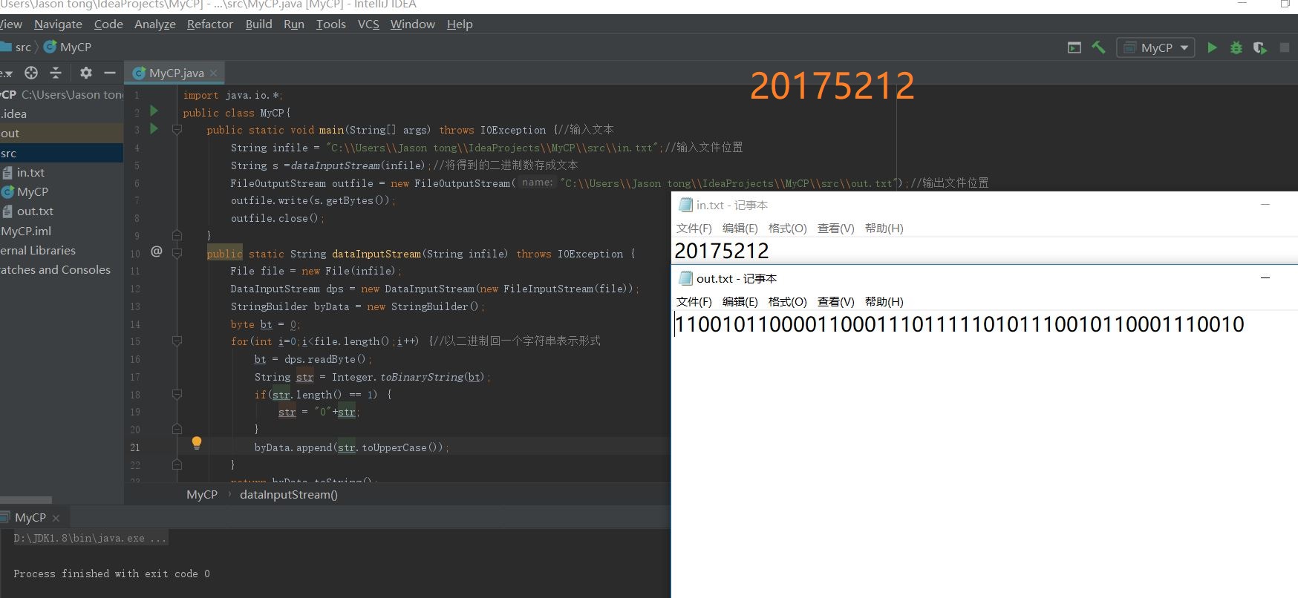Open 文件(F) menu in out.txt Notepad
The height and width of the screenshot is (598, 1298).
coord(694,302)
